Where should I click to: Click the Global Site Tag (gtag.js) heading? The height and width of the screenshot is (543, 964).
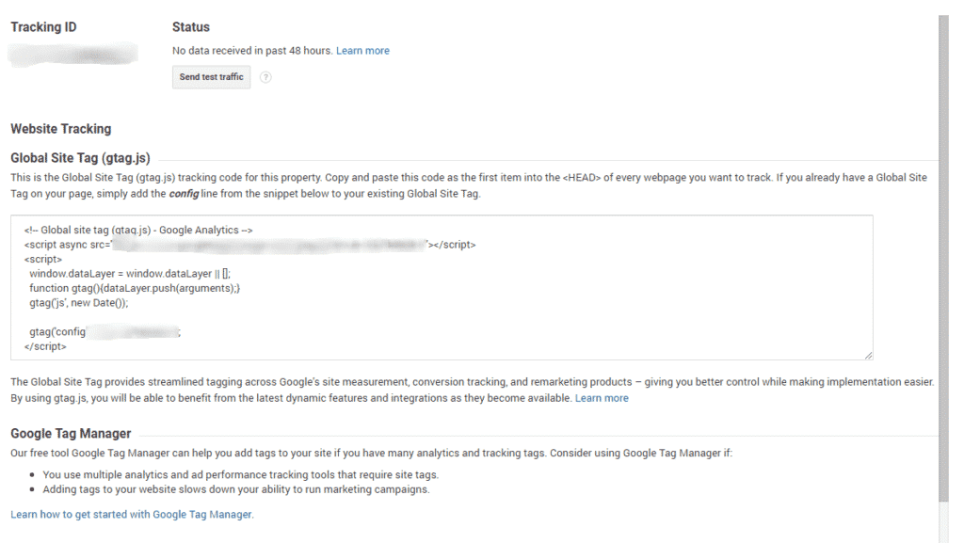[80, 158]
